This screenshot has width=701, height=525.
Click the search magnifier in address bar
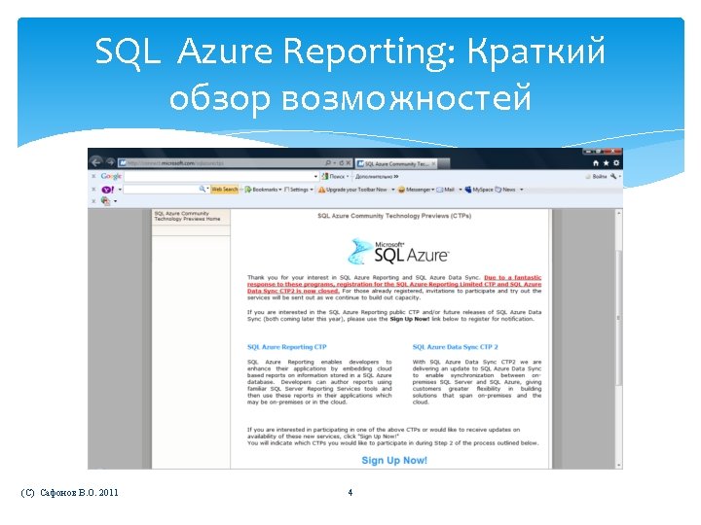coord(329,163)
